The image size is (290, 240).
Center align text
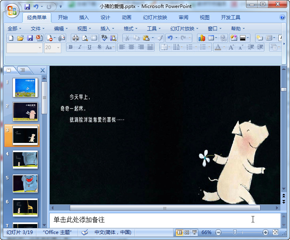tap(131, 47)
